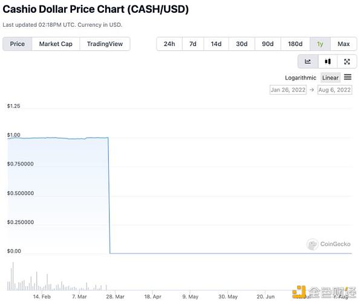Select the 1y time range

tap(320, 44)
